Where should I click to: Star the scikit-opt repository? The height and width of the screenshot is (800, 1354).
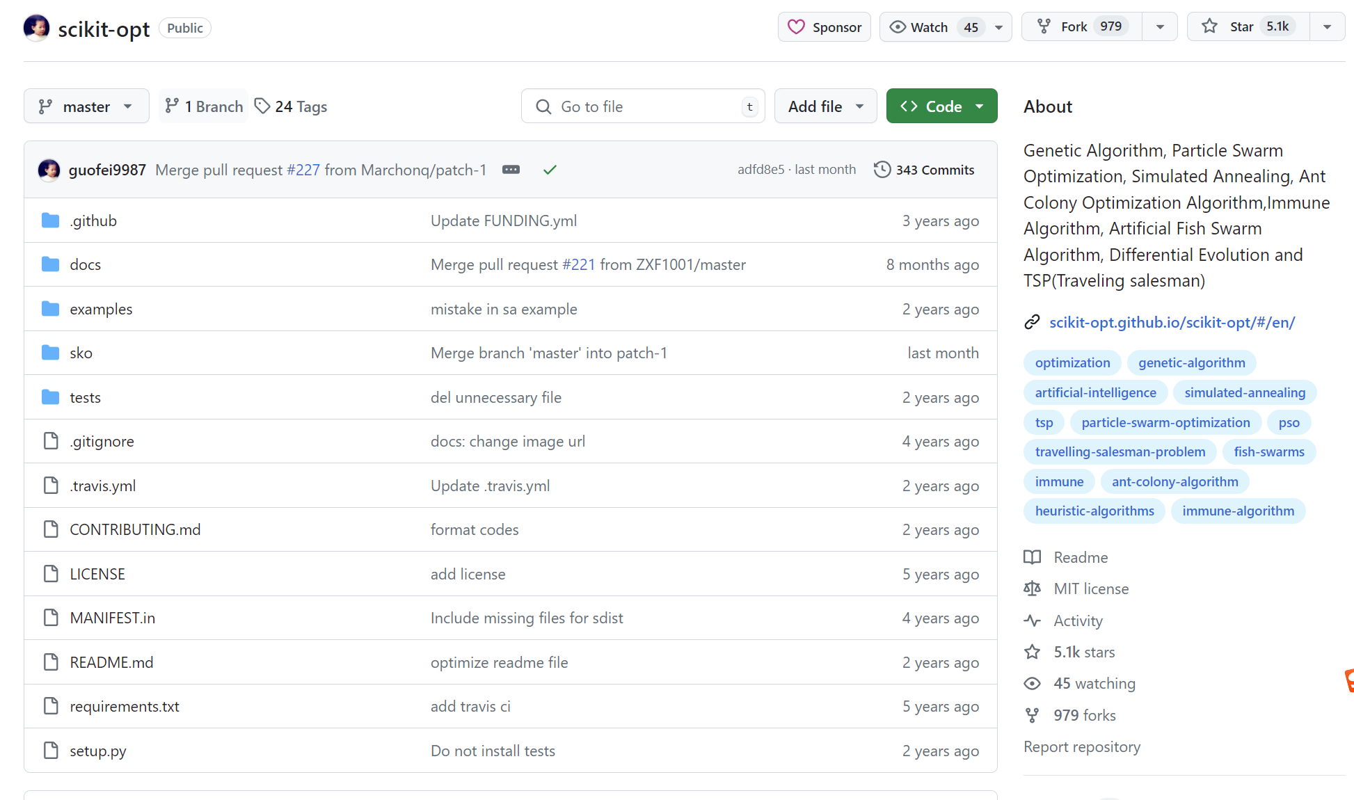pyautogui.click(x=1249, y=27)
